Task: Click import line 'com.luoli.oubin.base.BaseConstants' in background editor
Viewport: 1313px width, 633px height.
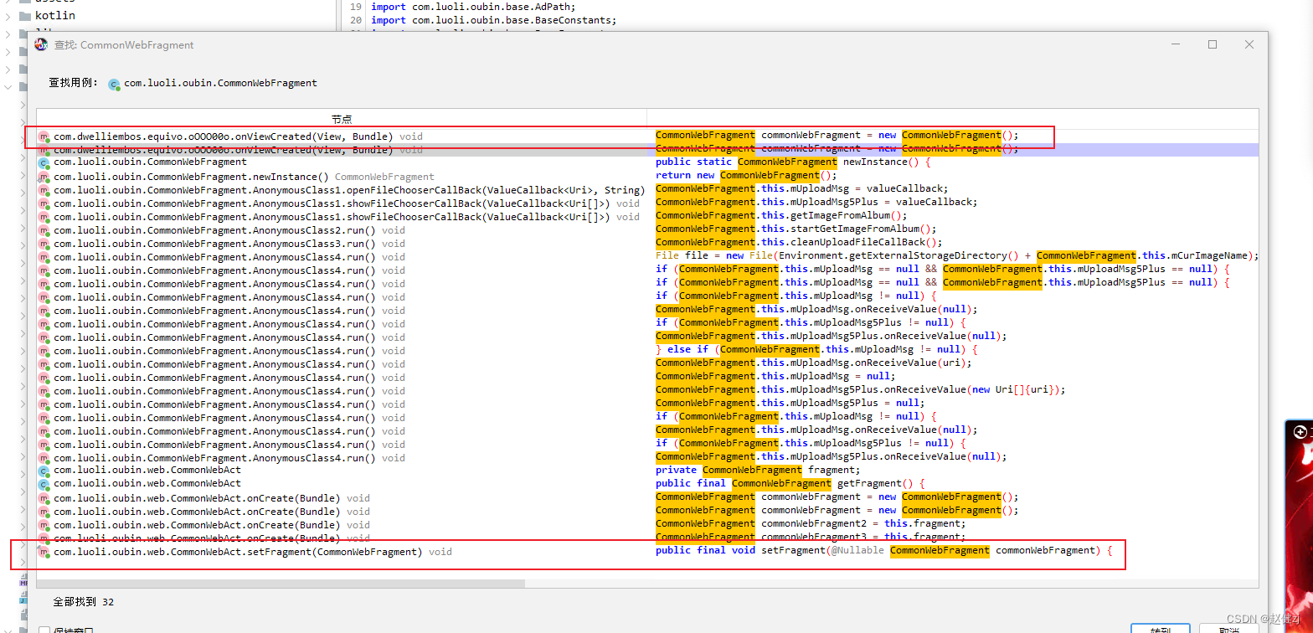Action: pos(494,20)
